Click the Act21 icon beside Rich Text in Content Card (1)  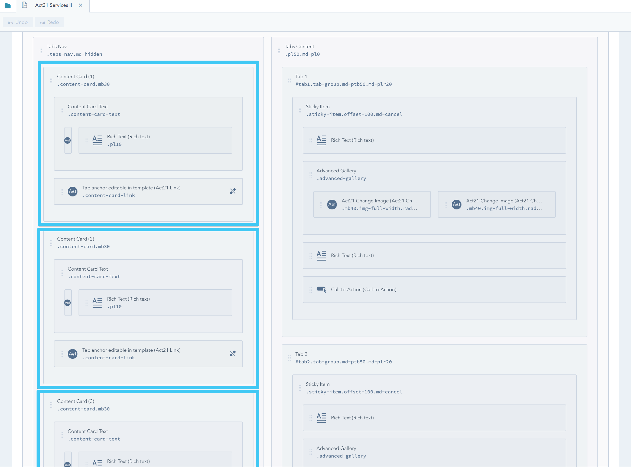68,140
